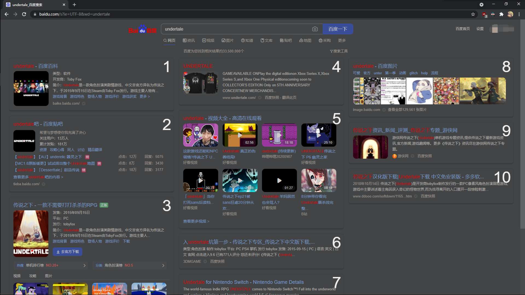The height and width of the screenshot is (295, 525).
Task: Click the camera image search icon
Action: coord(315,29)
